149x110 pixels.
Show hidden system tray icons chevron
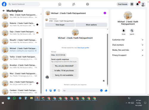point(126,103)
